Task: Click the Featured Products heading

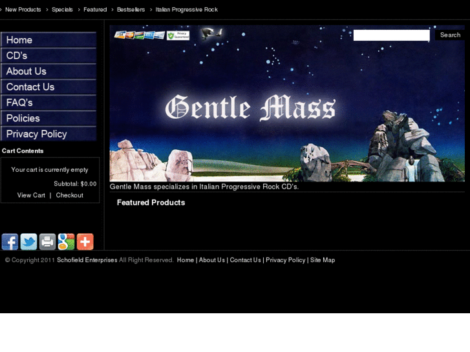Action: 151,203
